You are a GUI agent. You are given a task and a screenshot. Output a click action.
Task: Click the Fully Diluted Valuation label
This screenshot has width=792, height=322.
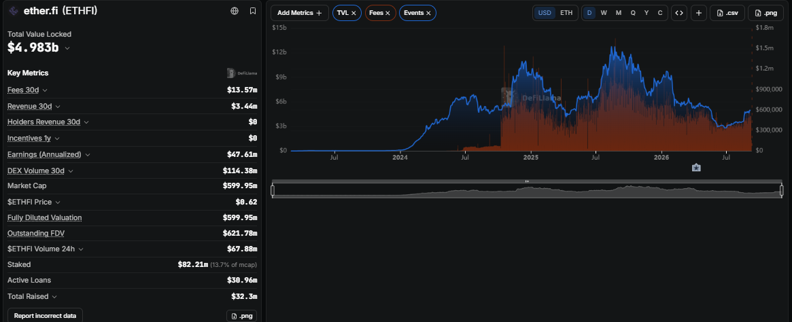(44, 217)
